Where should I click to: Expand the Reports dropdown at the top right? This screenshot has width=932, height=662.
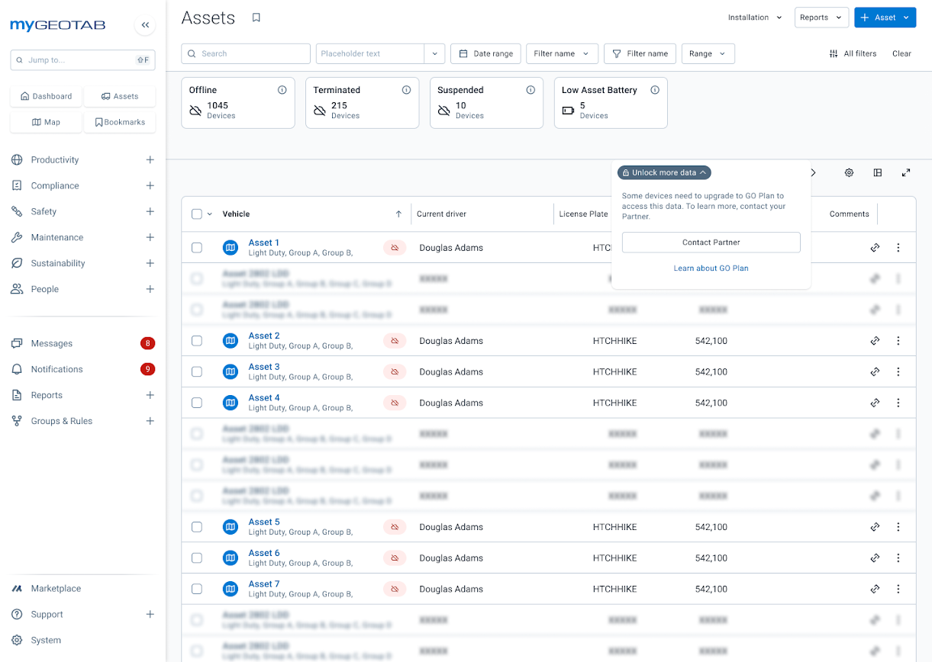(821, 17)
